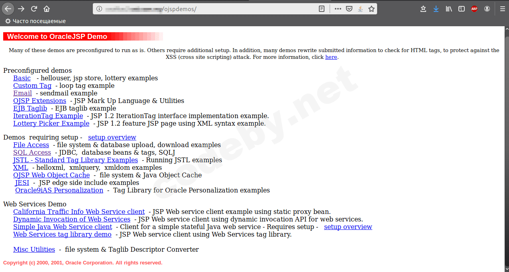Open the Firefox account menu
Screen dimensions: 509x272
[x=487, y=9]
